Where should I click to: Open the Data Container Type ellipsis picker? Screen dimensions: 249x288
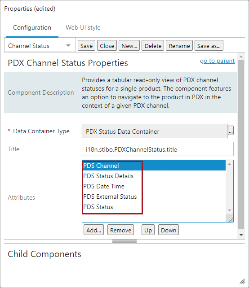coord(231,131)
